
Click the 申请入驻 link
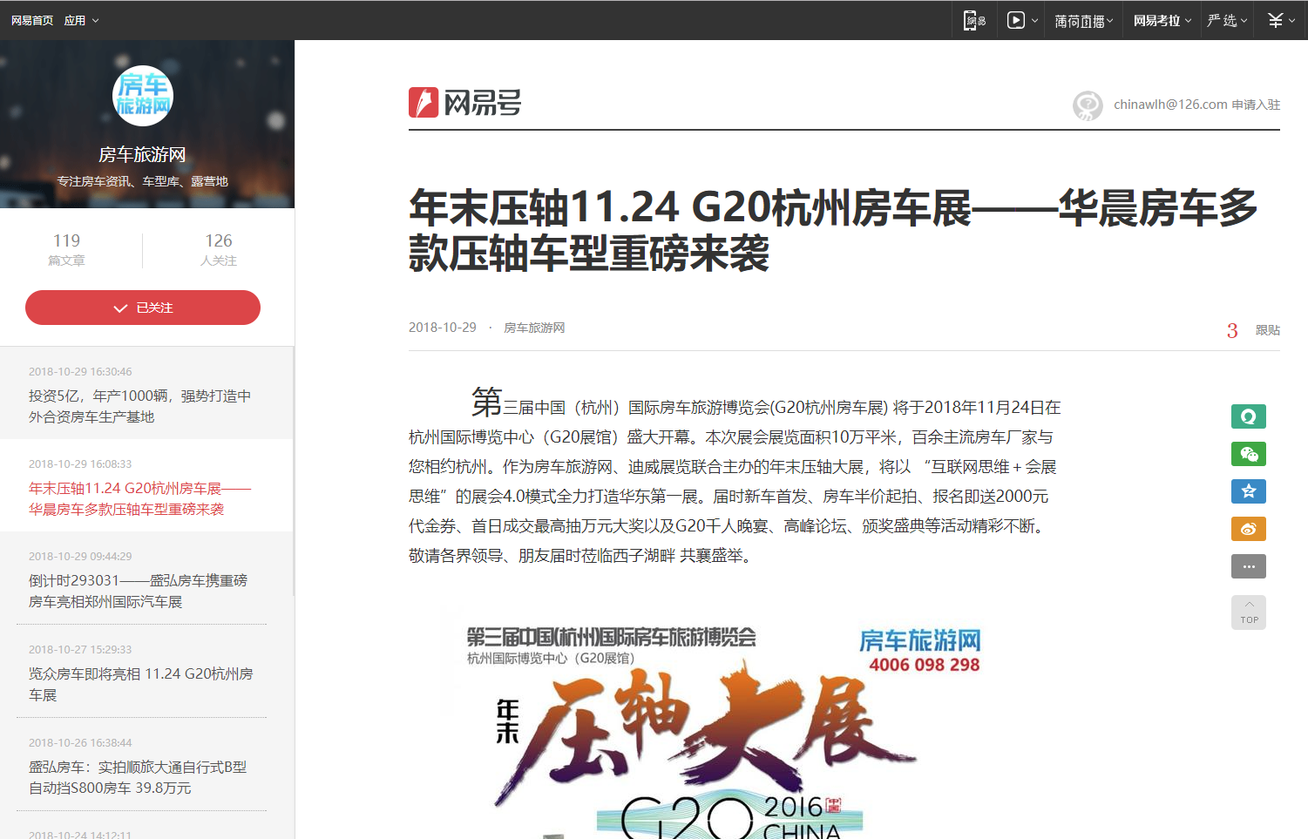point(1256,105)
